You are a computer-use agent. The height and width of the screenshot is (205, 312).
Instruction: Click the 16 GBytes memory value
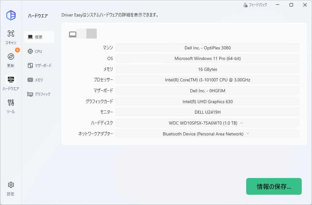[207, 69]
